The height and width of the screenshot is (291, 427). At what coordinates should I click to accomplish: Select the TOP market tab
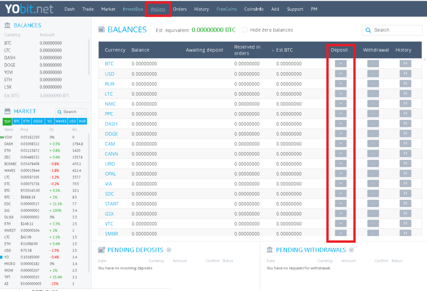click(8, 121)
